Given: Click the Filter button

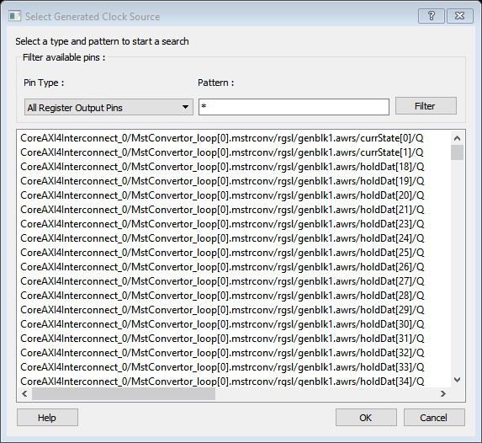Looking at the screenshot, I should point(426,106).
